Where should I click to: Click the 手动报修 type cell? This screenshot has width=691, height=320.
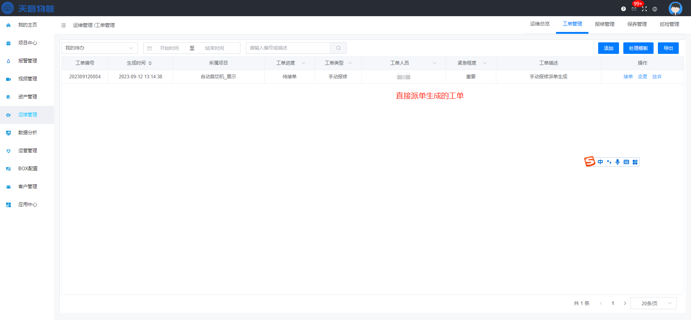(x=338, y=77)
